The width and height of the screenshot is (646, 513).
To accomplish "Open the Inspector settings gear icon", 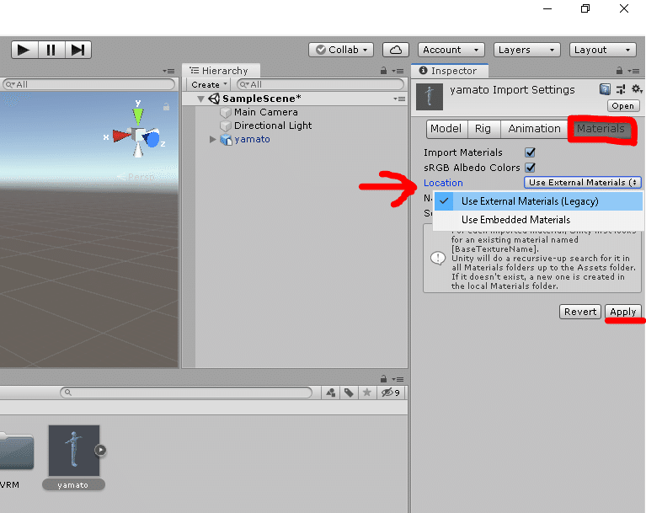I will [x=637, y=89].
